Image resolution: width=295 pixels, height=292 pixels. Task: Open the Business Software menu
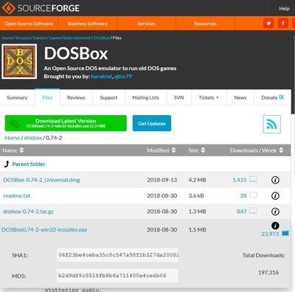(x=87, y=24)
